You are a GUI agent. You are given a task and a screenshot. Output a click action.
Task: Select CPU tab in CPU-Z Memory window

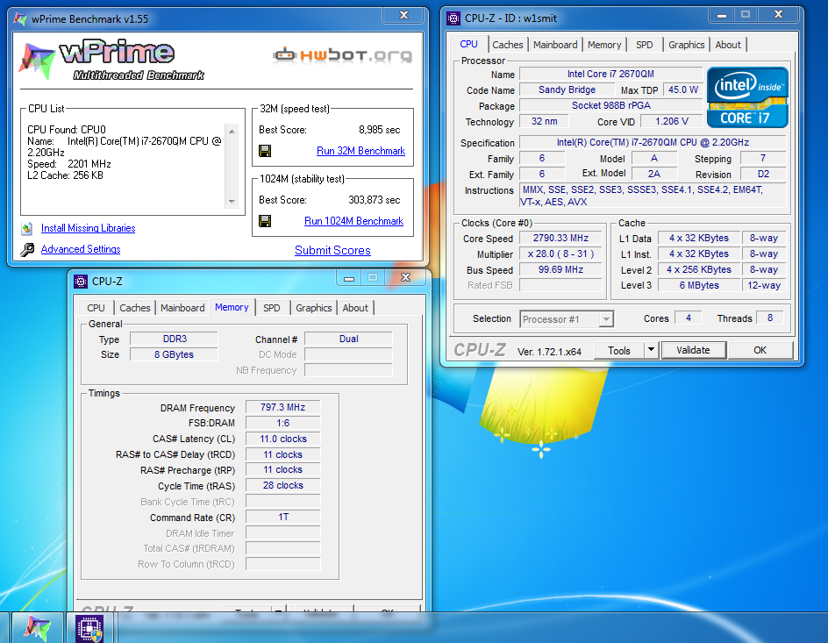point(96,308)
